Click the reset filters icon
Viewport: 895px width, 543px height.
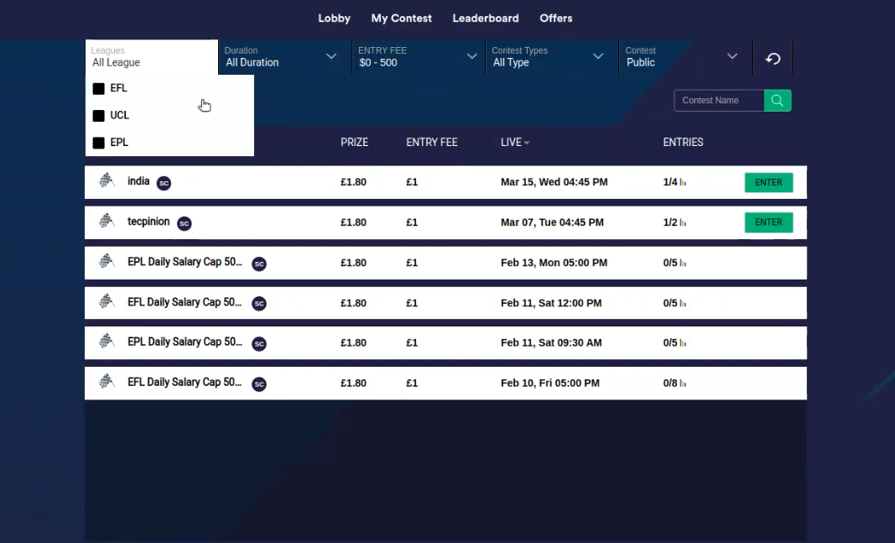click(x=772, y=58)
